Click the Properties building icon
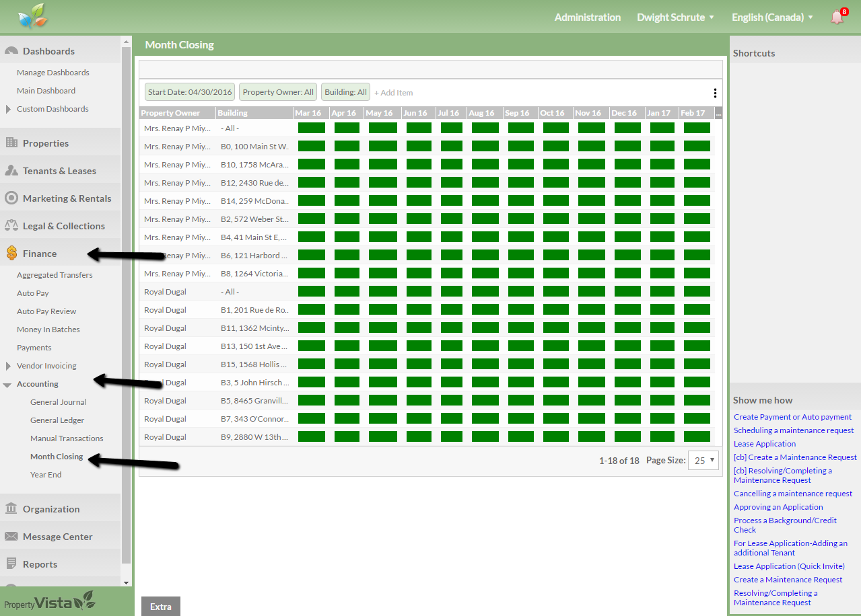The width and height of the screenshot is (861, 616). [11, 143]
